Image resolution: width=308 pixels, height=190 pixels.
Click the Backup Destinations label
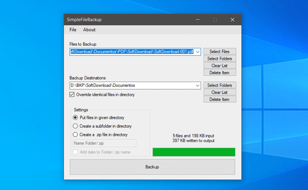(x=88, y=78)
